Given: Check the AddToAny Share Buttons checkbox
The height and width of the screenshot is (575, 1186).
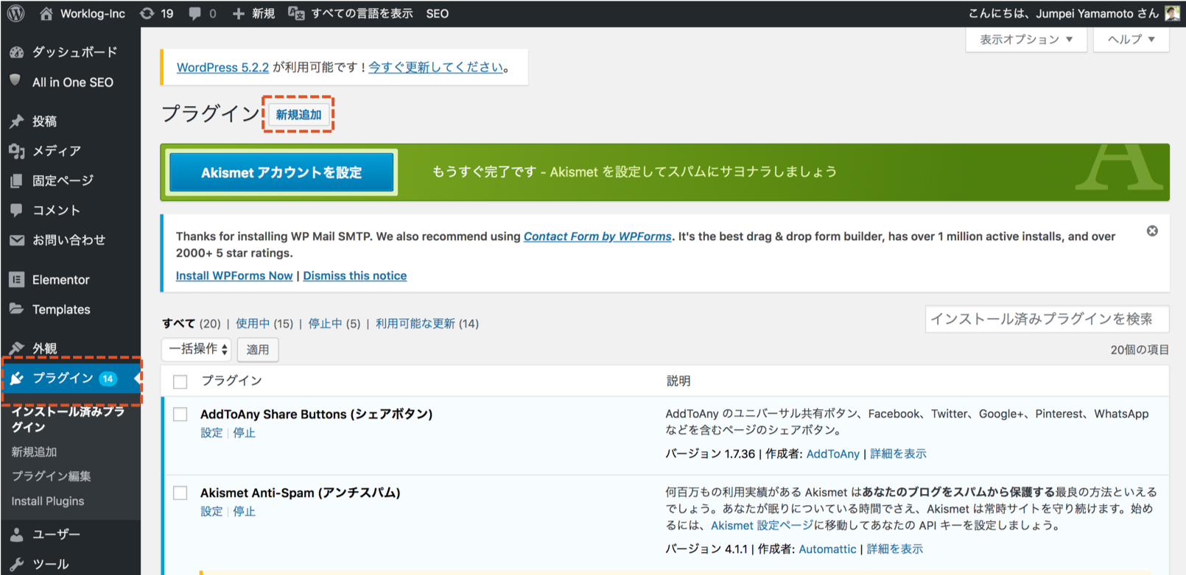Looking at the screenshot, I should coord(180,415).
